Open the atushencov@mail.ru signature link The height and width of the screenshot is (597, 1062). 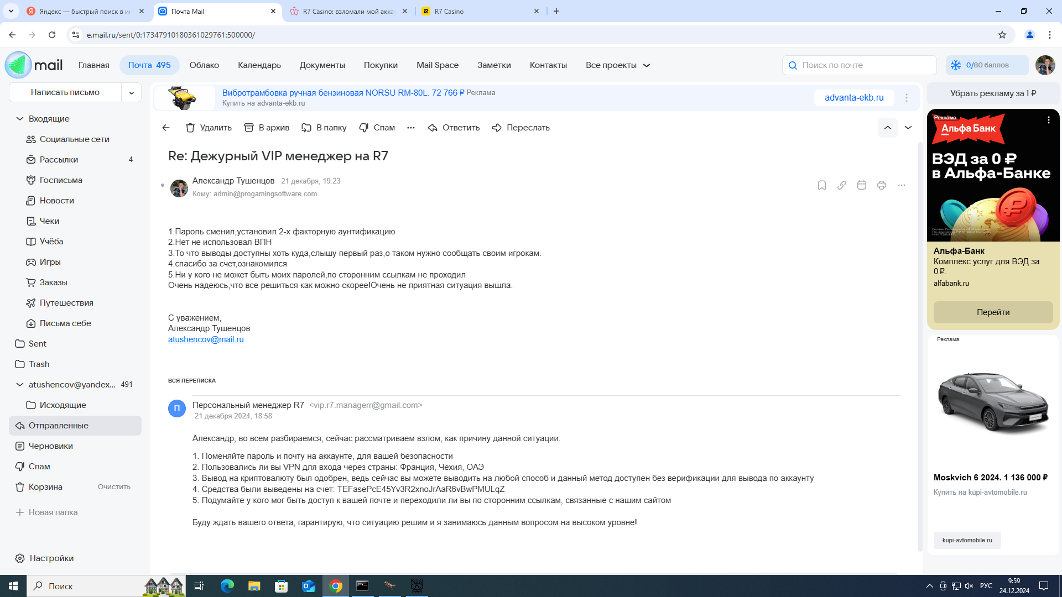(206, 339)
